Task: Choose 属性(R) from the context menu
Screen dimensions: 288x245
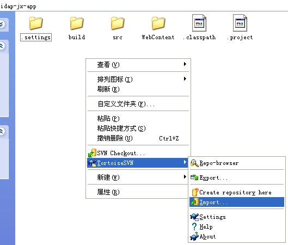Action: pyautogui.click(x=138, y=192)
